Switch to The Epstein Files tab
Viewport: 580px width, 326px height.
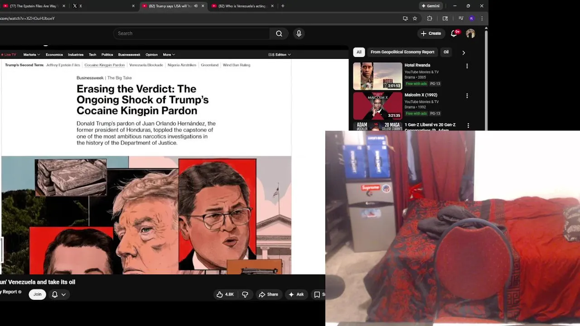34,6
